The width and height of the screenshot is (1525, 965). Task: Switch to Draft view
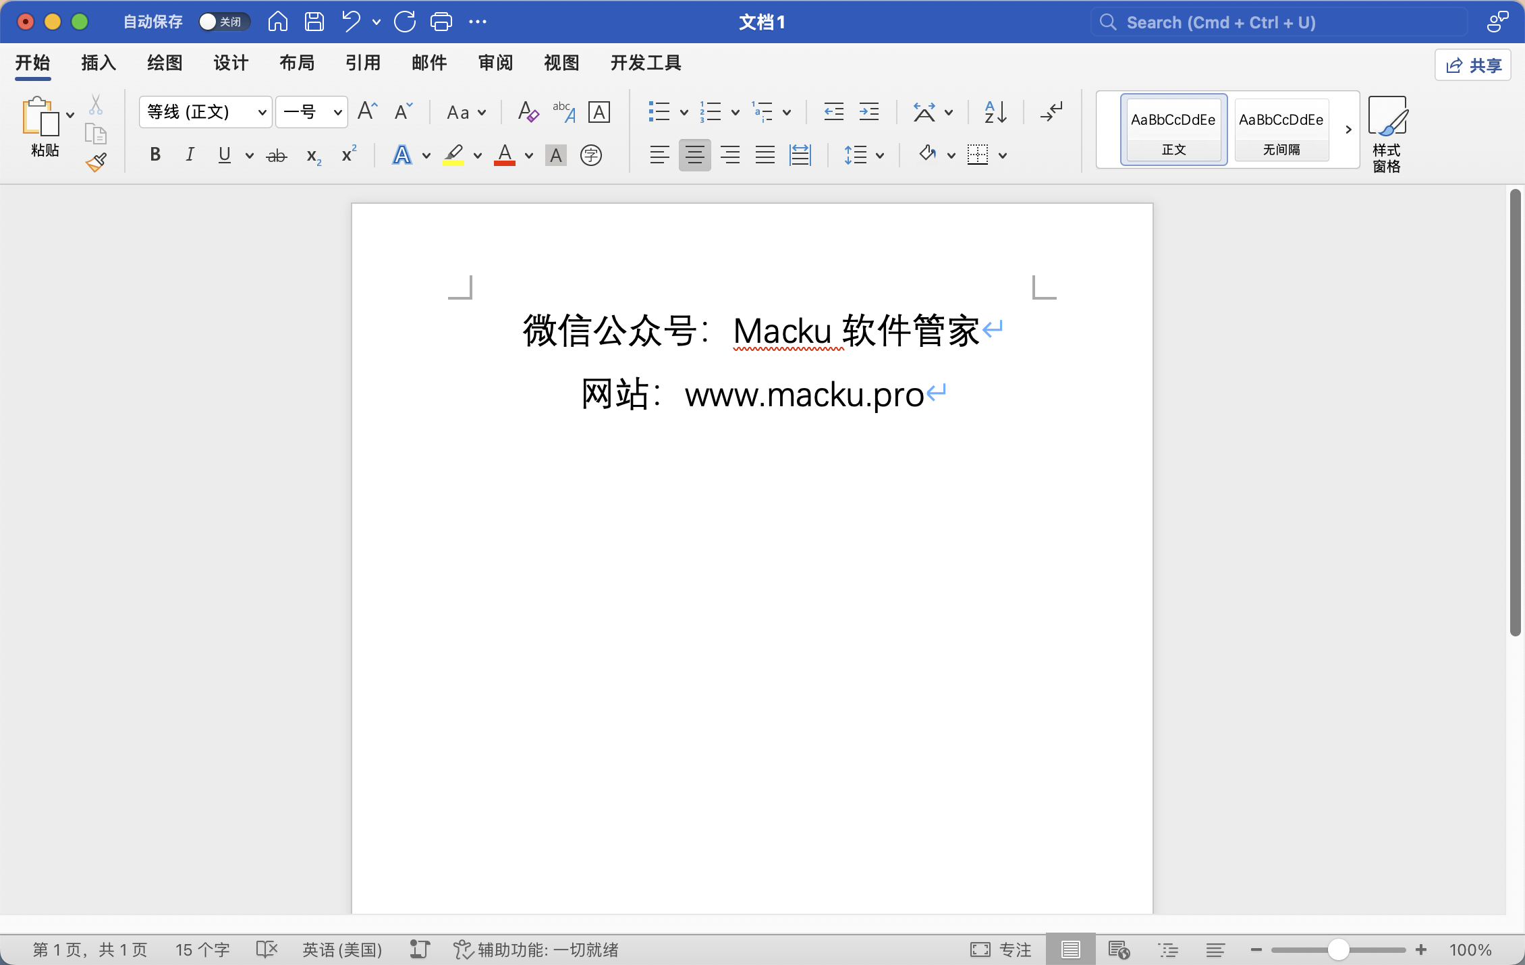click(x=1215, y=950)
